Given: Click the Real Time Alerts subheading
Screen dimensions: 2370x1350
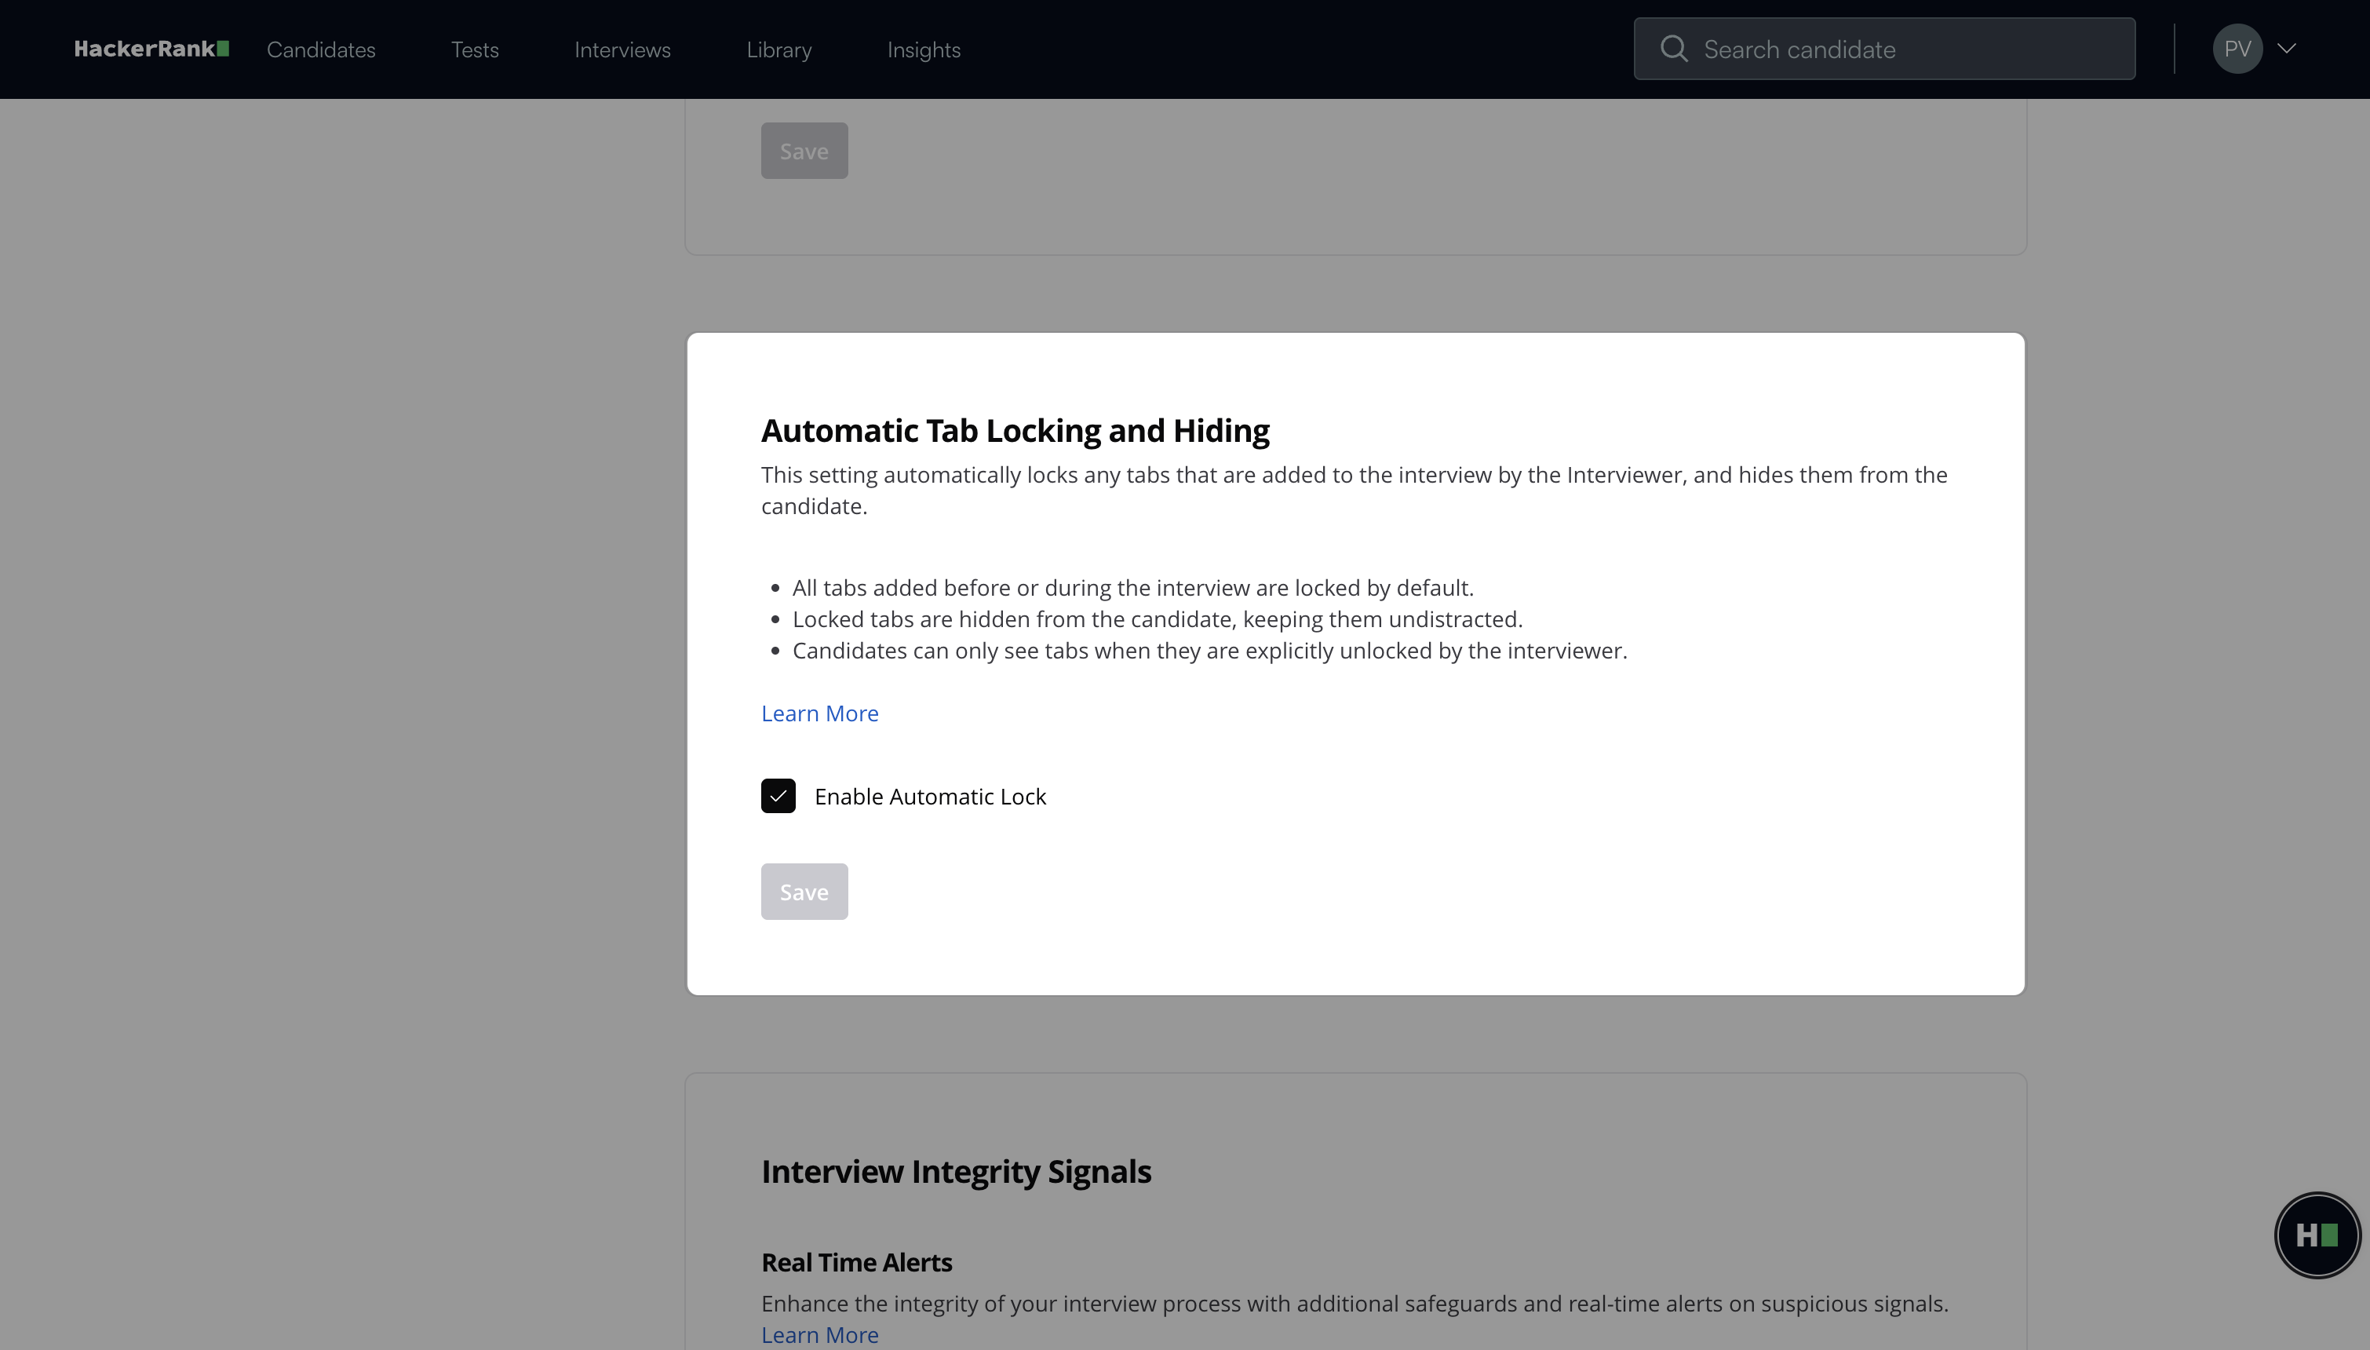Looking at the screenshot, I should pyautogui.click(x=856, y=1263).
